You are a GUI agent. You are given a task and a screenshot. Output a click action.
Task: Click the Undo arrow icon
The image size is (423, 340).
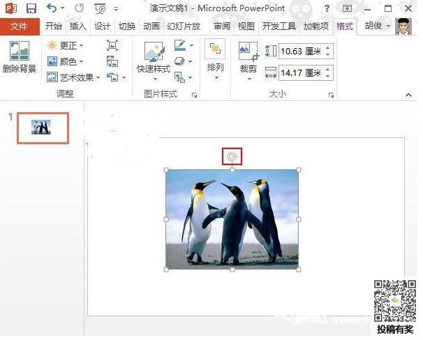[52, 9]
